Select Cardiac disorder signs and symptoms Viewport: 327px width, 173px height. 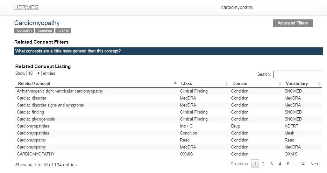coord(50,105)
